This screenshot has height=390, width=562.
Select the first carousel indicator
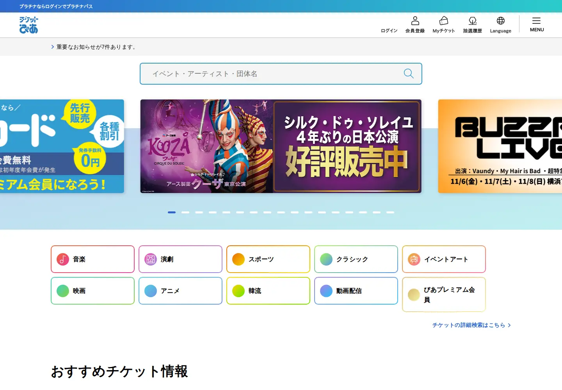[x=172, y=212]
